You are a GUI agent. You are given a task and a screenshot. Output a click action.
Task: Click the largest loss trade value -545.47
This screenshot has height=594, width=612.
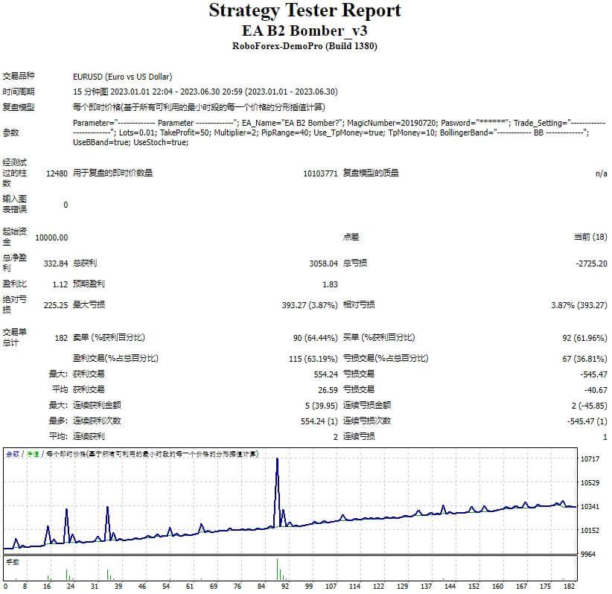[x=593, y=374]
